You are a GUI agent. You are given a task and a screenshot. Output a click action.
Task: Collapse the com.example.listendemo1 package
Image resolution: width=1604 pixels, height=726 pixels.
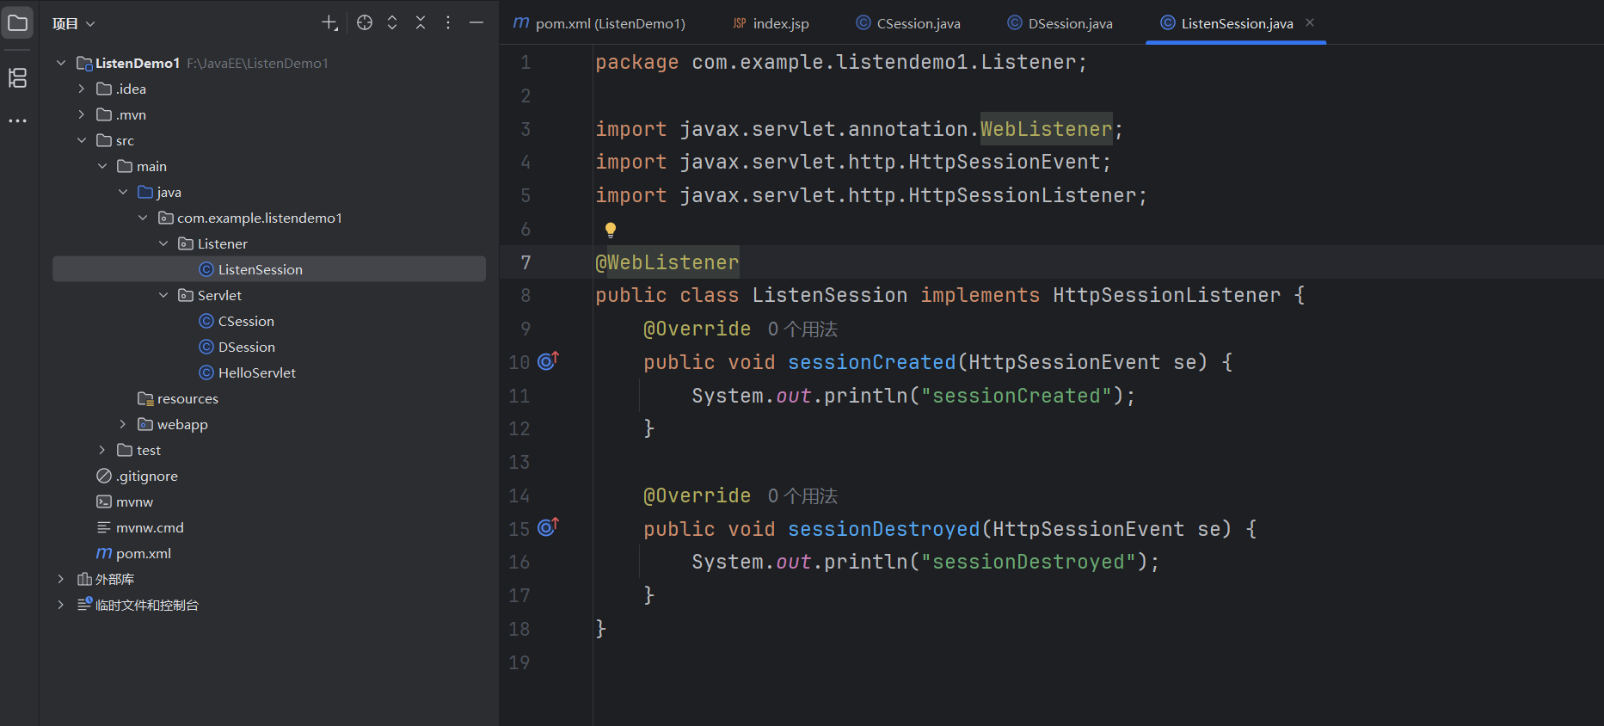tap(143, 218)
